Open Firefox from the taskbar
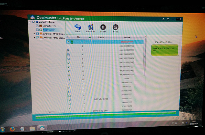This screenshot has height=135, width=205. tap(12, 129)
